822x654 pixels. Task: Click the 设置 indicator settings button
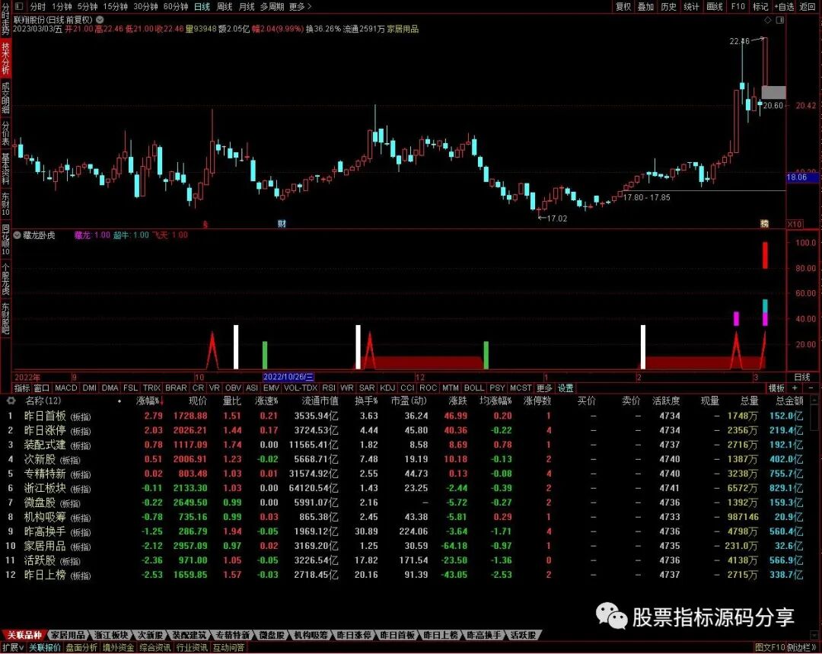(565, 388)
